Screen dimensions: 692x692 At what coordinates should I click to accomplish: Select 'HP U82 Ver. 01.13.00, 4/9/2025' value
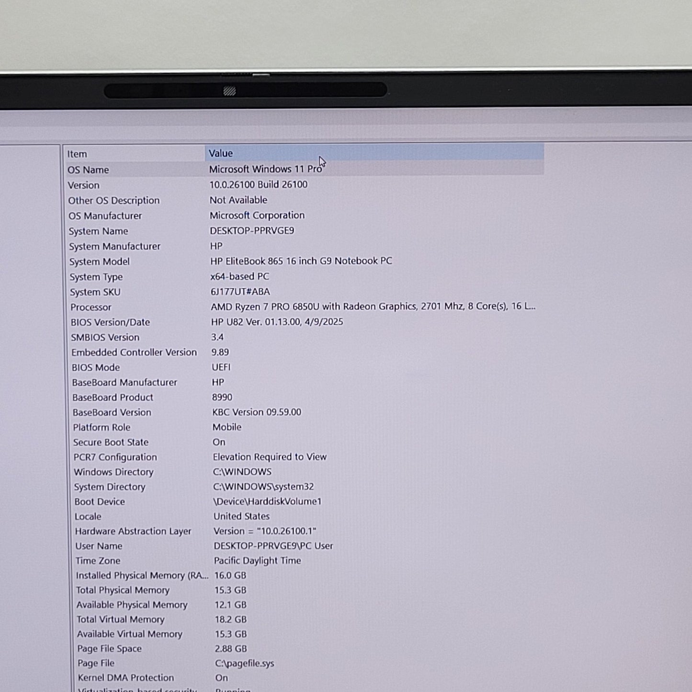277,322
